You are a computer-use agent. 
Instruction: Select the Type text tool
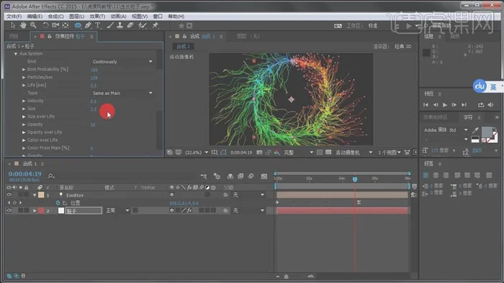click(98, 25)
